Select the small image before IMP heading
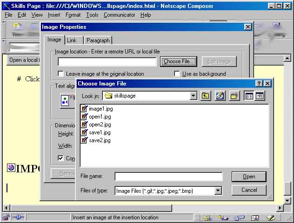 (11, 168)
